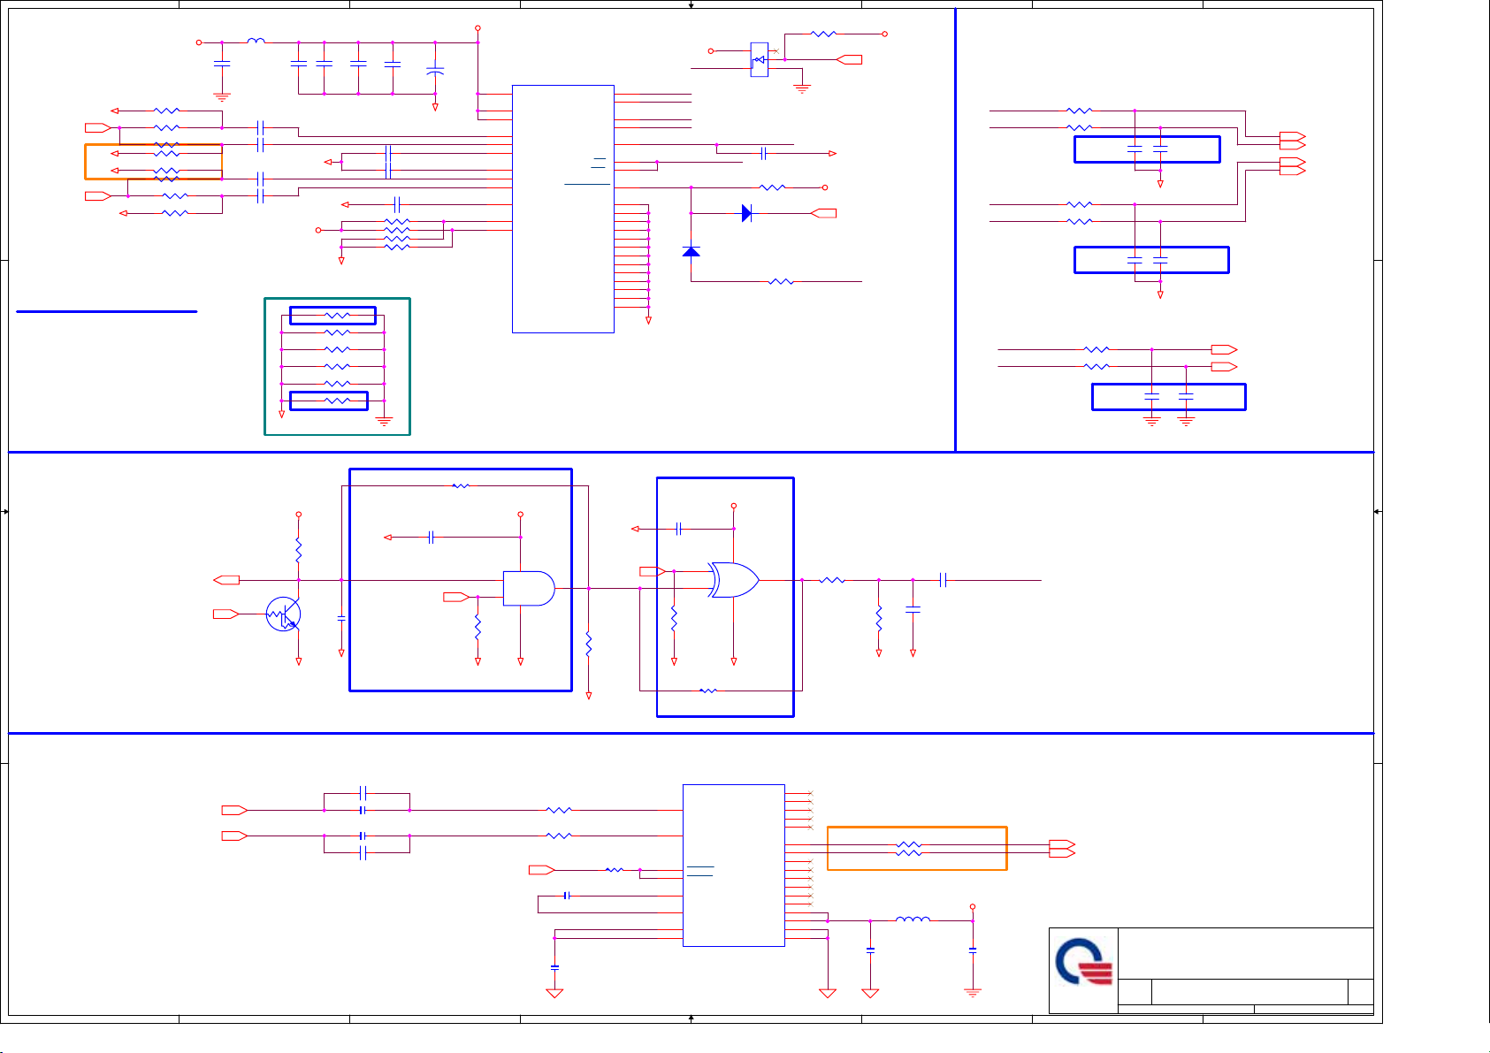The width and height of the screenshot is (1490, 1053).
Task: Select the upward-pointing diode symbol
Action: pos(692,252)
